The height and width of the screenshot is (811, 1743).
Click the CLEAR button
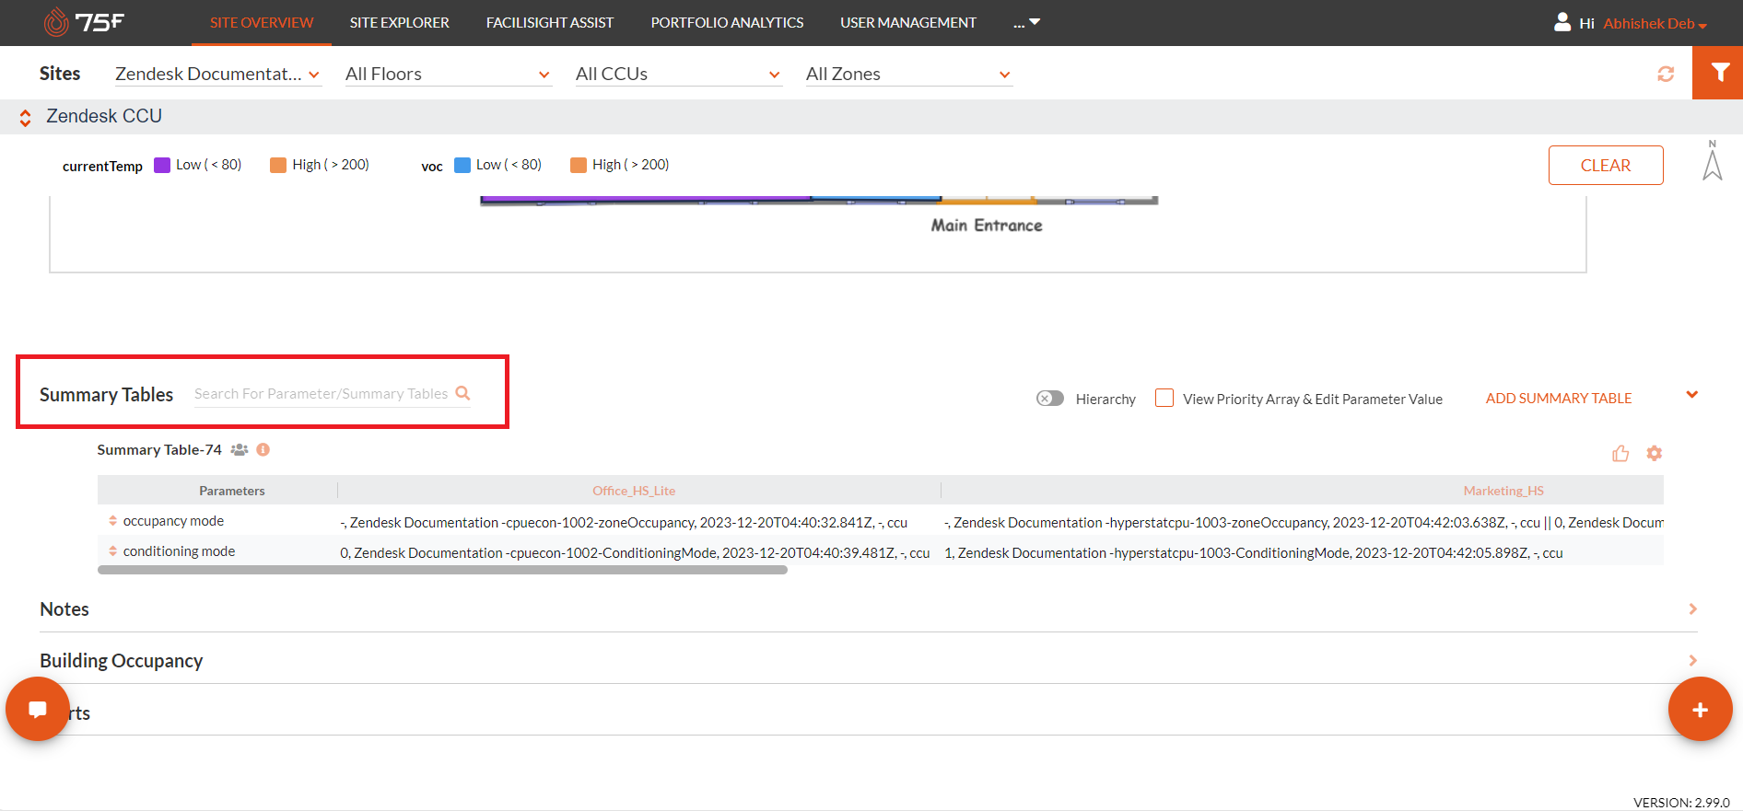coord(1606,165)
